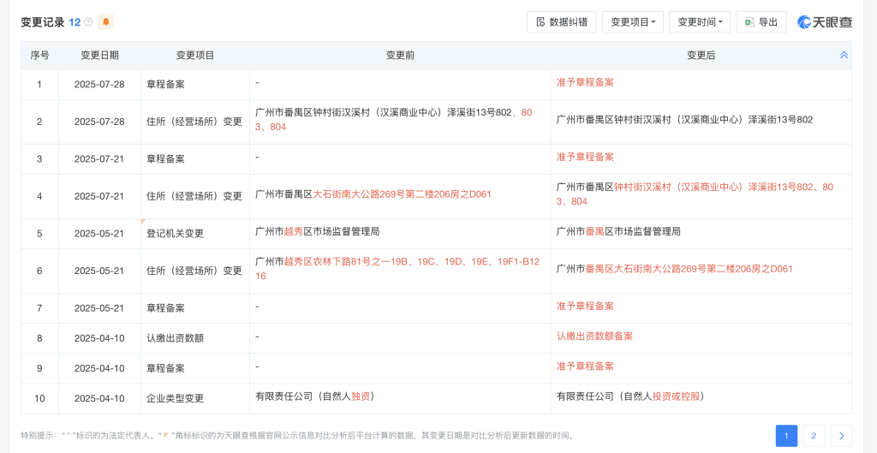The height and width of the screenshot is (453, 877).
Task: Click the 企业类型变更 entry in row 10
Action: 175,398
